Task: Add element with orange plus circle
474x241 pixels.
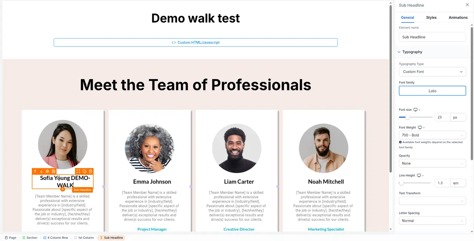Action: (x=63, y=189)
